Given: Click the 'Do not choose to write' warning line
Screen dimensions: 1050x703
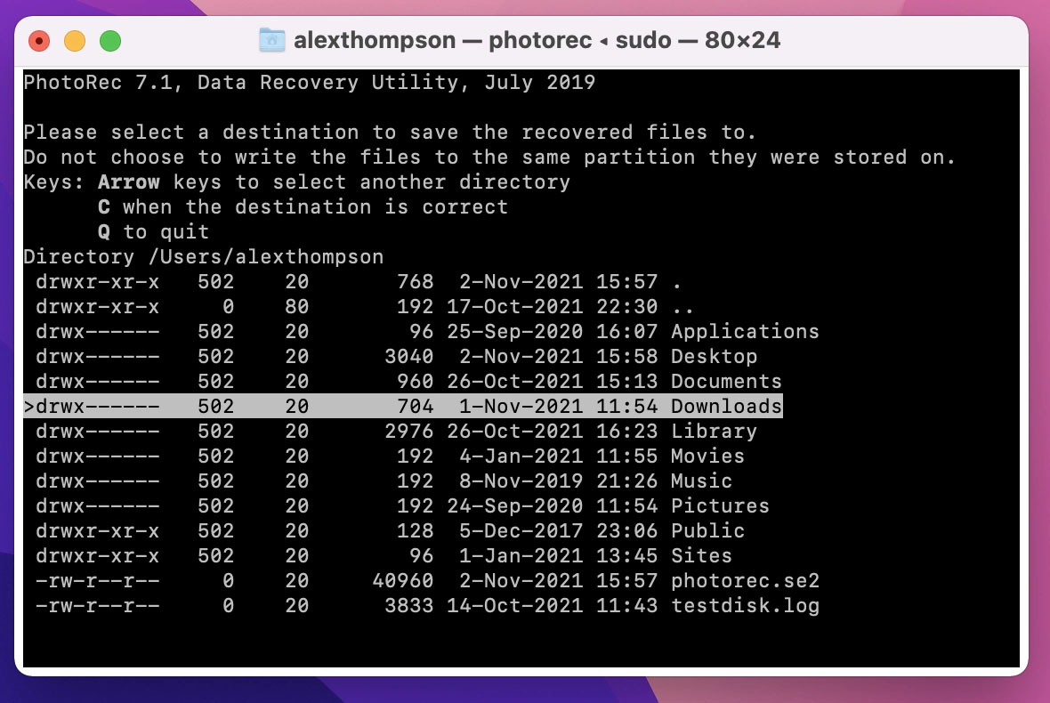Looking at the screenshot, I should click(489, 158).
